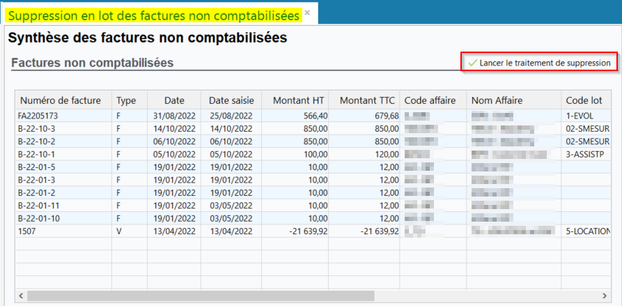Sort by Numéro de facture column header
The image size is (622, 306).
61,100
